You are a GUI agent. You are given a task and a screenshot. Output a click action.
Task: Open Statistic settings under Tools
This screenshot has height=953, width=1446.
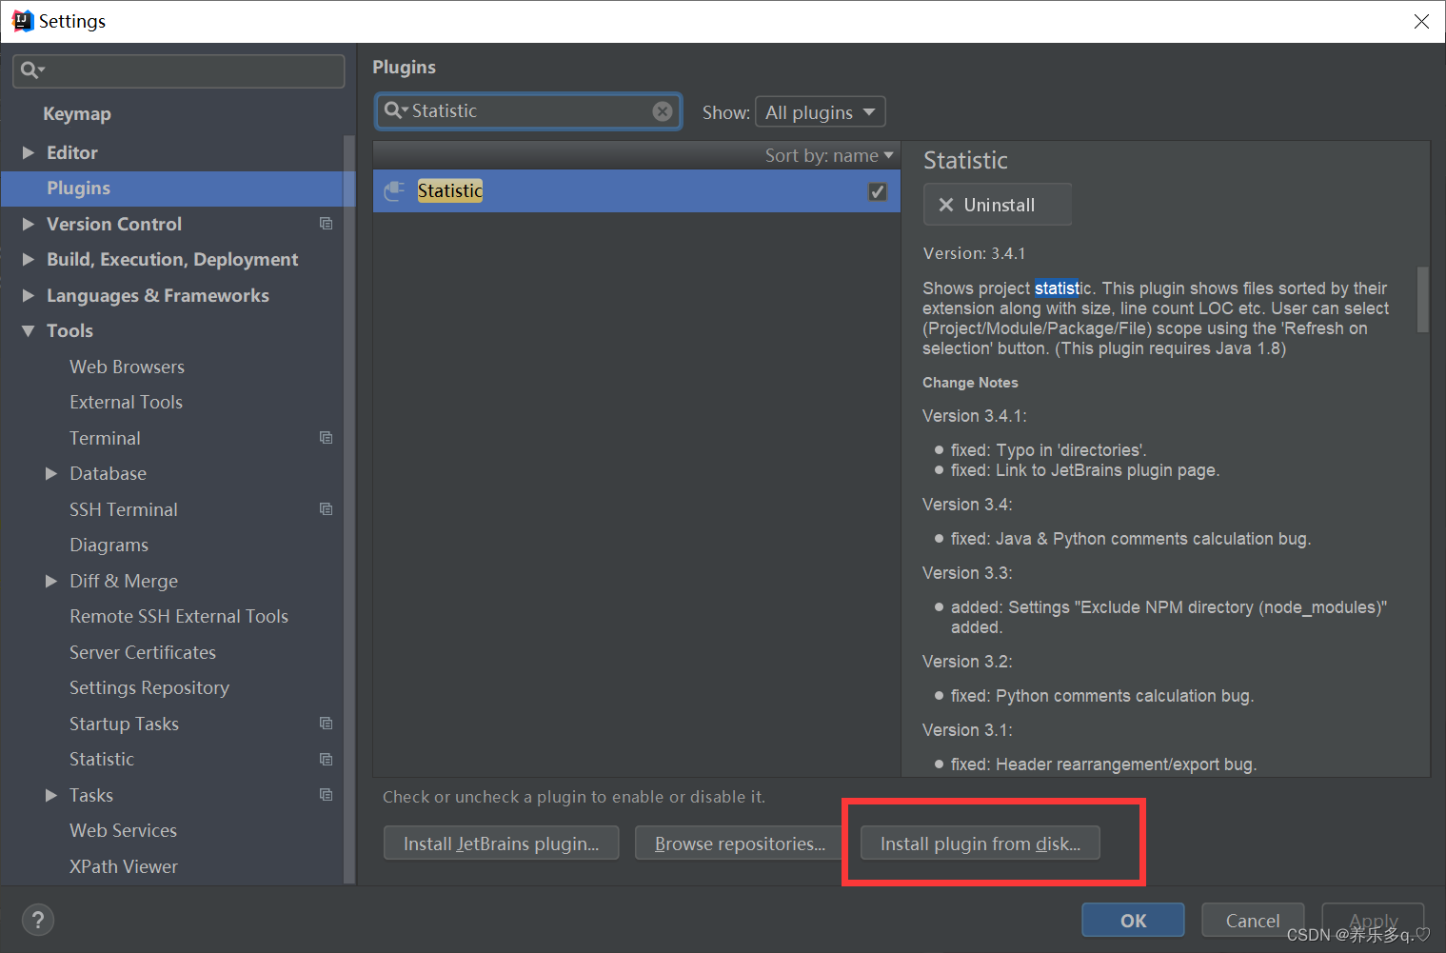(x=102, y=759)
